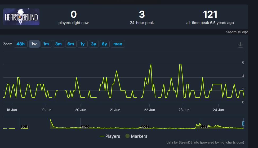Choose the 6y zoom range
Screen dimensions: 258x148
tap(104, 44)
